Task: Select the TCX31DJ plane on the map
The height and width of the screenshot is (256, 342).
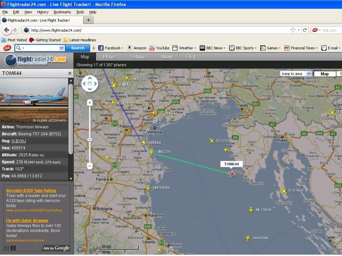Action: 283,191
